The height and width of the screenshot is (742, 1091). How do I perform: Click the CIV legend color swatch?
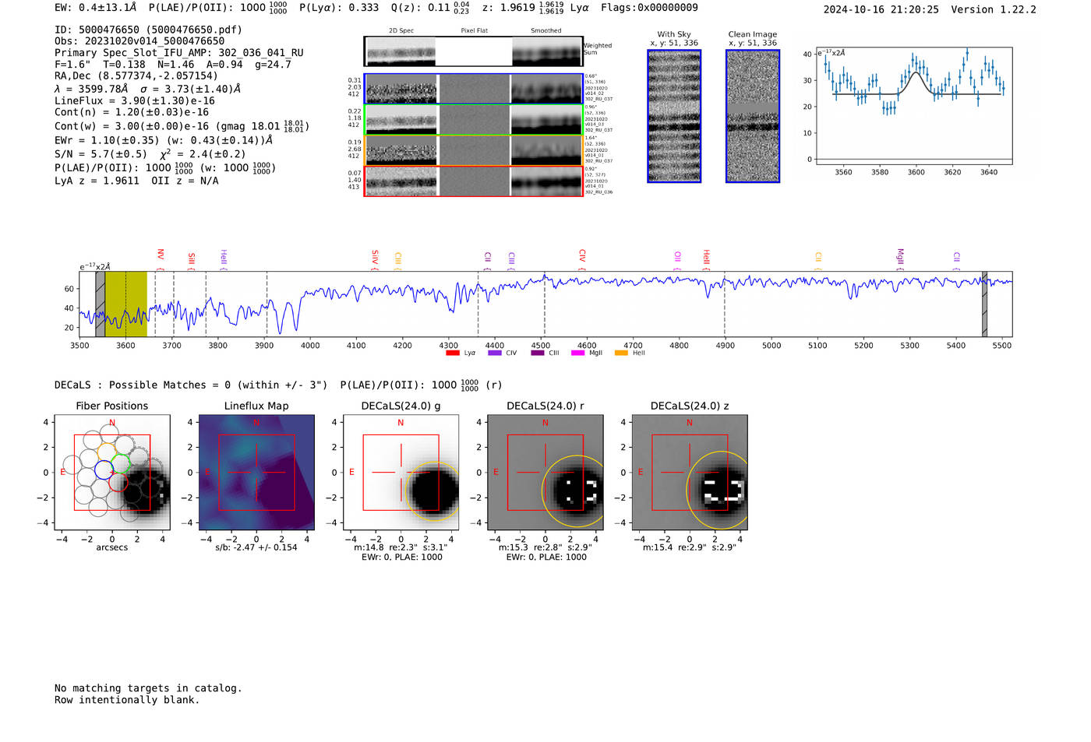pyautogui.click(x=494, y=353)
